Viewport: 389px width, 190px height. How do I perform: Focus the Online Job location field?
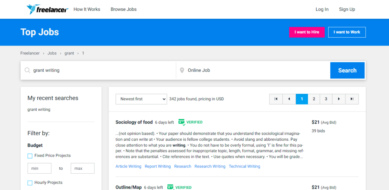253,70
